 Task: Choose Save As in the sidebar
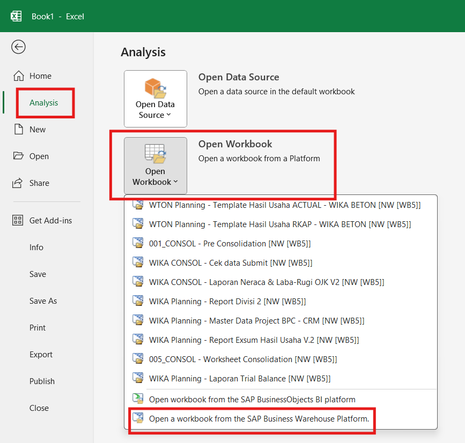(43, 301)
